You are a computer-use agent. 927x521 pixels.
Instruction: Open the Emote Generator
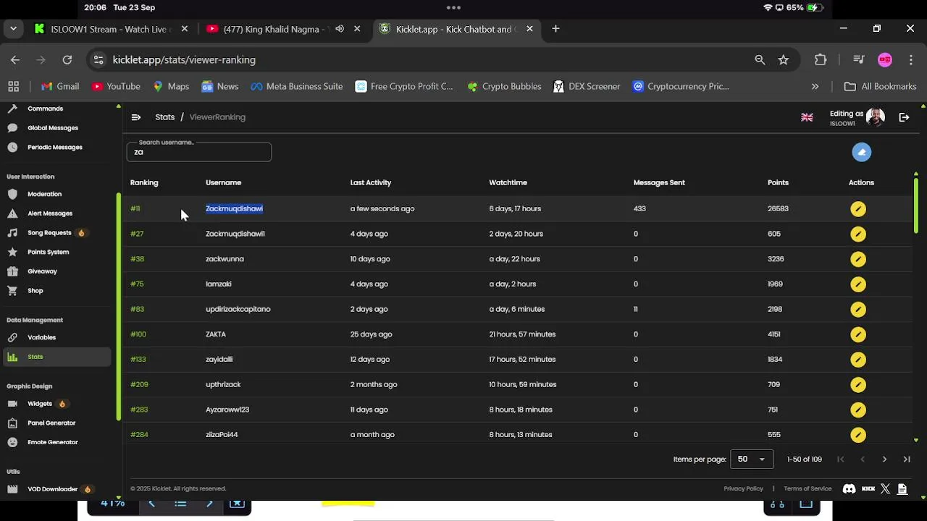(x=52, y=442)
